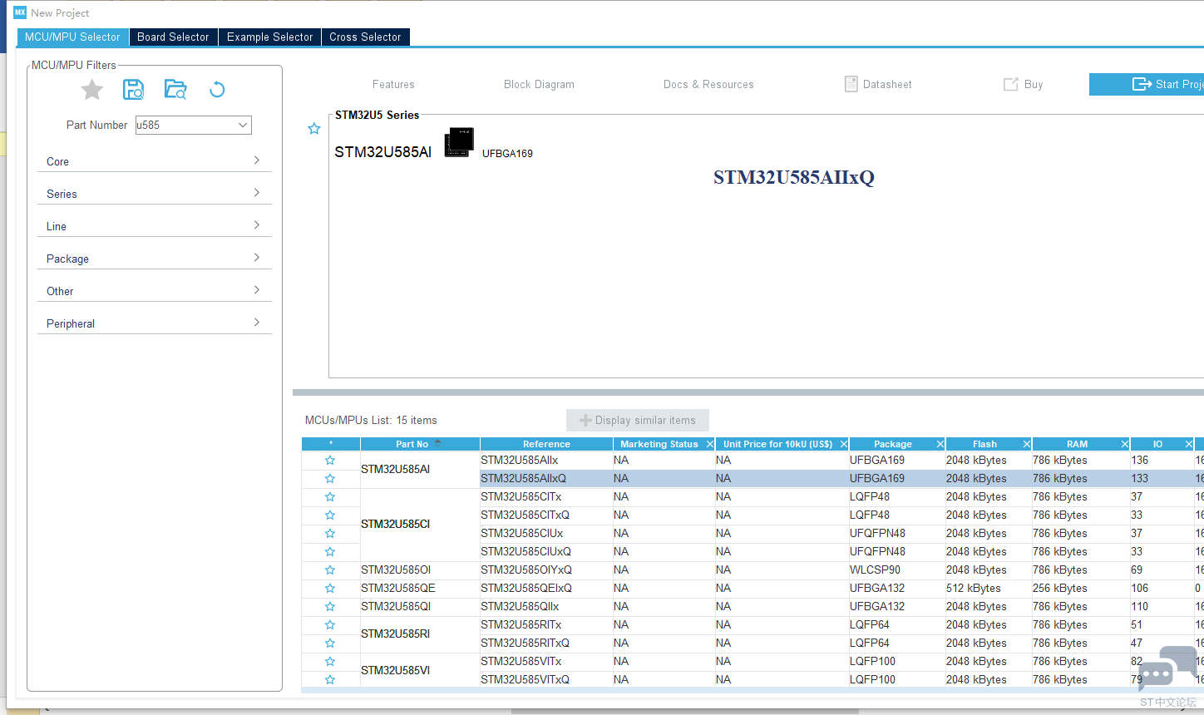This screenshot has width=1204, height=715.
Task: Click the load saved search folder icon
Action: pos(175,90)
